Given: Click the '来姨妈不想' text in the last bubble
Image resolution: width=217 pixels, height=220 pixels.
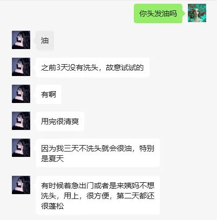Looking at the screenshot, I should click(x=135, y=185).
